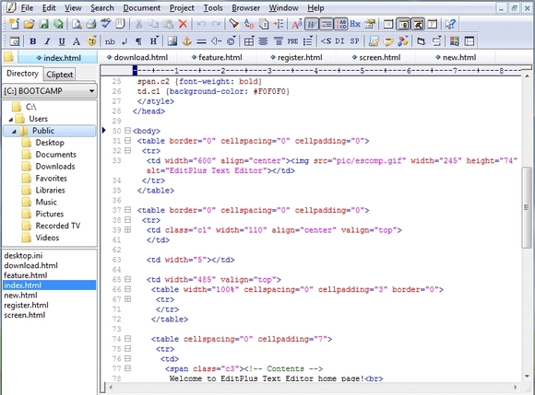The image size is (535, 395).
Task: Insert a paragraph tag with pilcrow icon
Action: coord(138,41)
